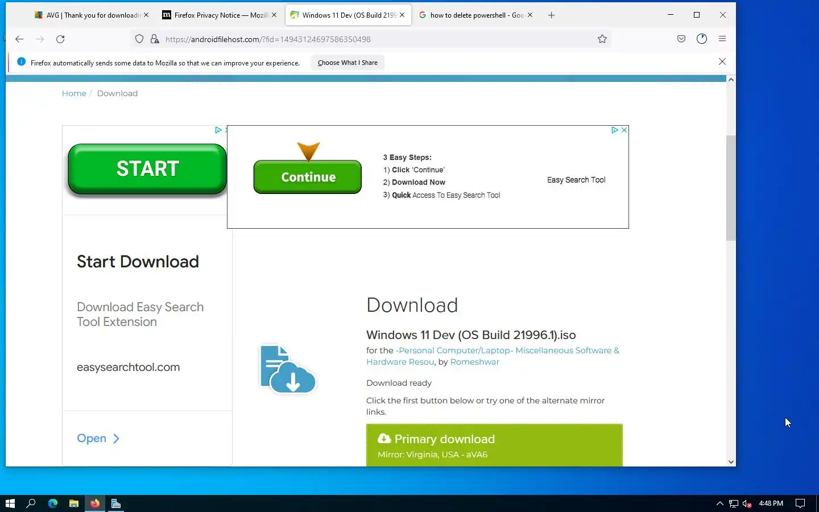Open the Romeshwar uploader link
Viewport: 819px width, 512px height.
pyautogui.click(x=474, y=362)
